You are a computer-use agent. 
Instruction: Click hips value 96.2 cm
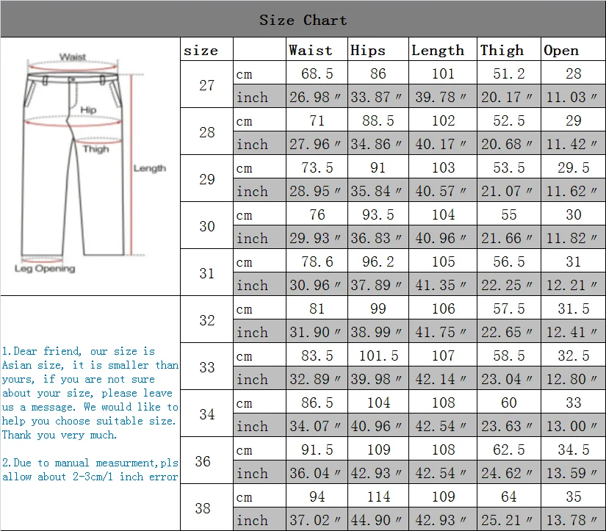pos(378,261)
